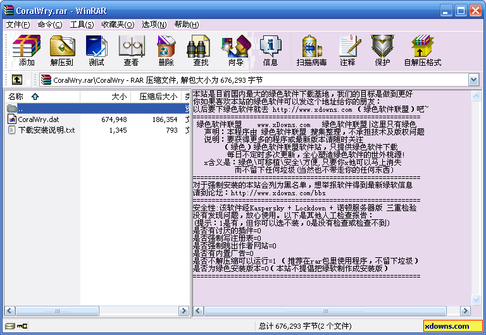Click comment pane scroll down arrow
The width and height of the screenshot is (486, 335).
(476, 299)
